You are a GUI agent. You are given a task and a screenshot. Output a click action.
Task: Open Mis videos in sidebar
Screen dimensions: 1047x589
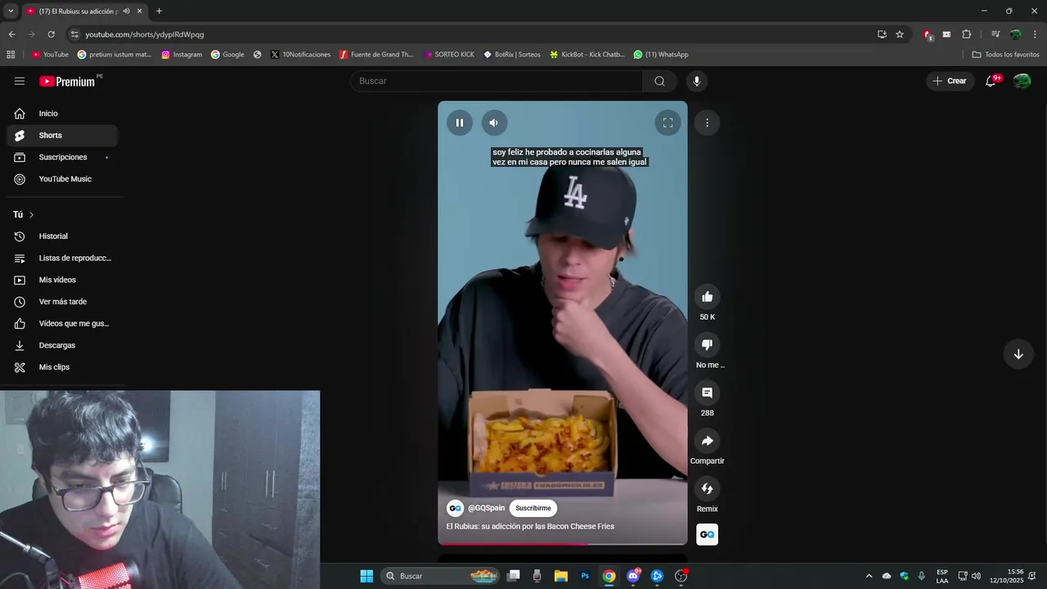[x=62, y=280]
